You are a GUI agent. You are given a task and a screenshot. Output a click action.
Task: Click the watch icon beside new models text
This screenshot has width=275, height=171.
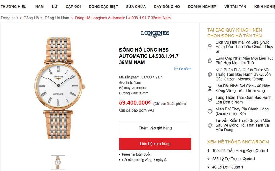pos(210,61)
